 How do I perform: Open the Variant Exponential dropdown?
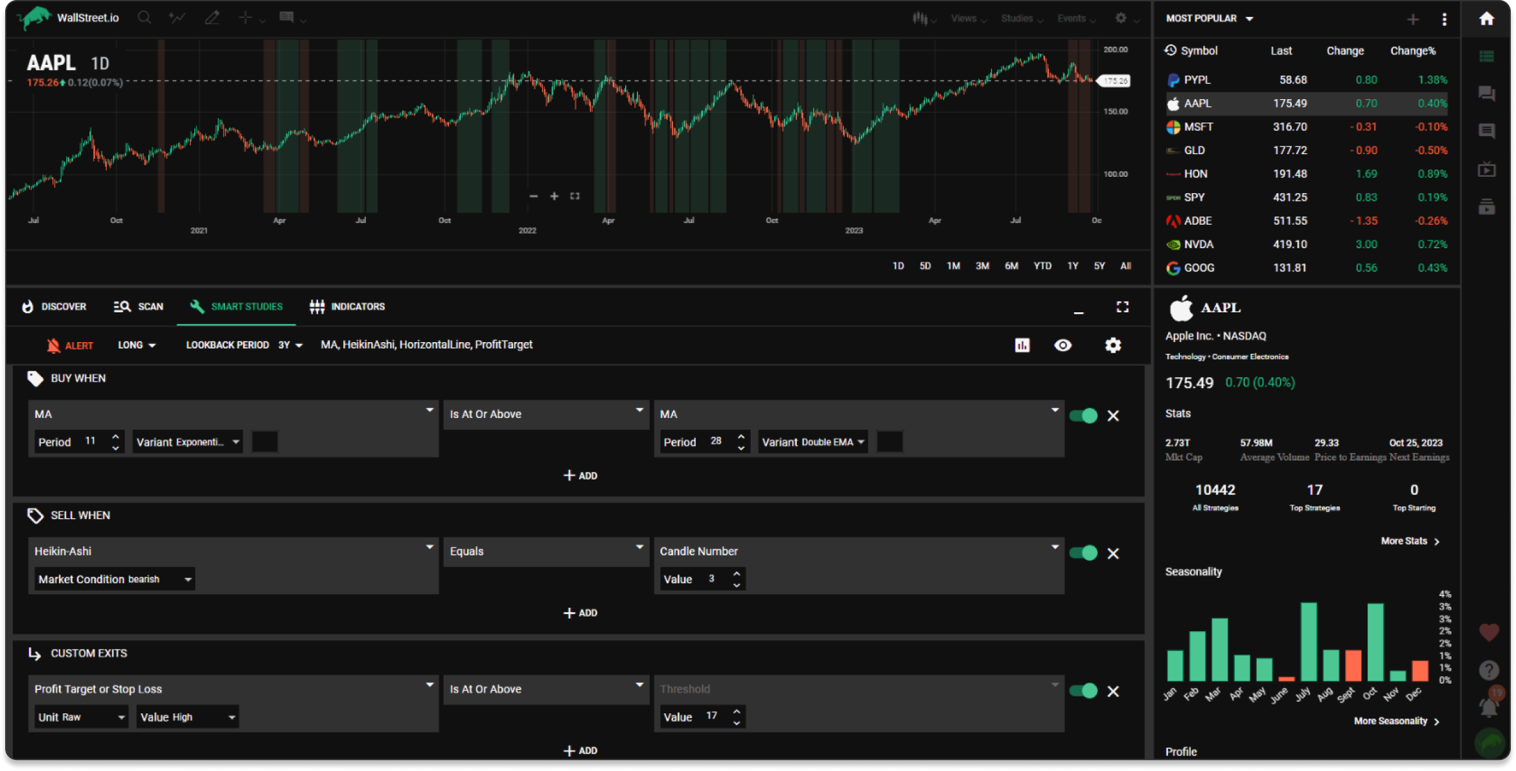pos(188,442)
